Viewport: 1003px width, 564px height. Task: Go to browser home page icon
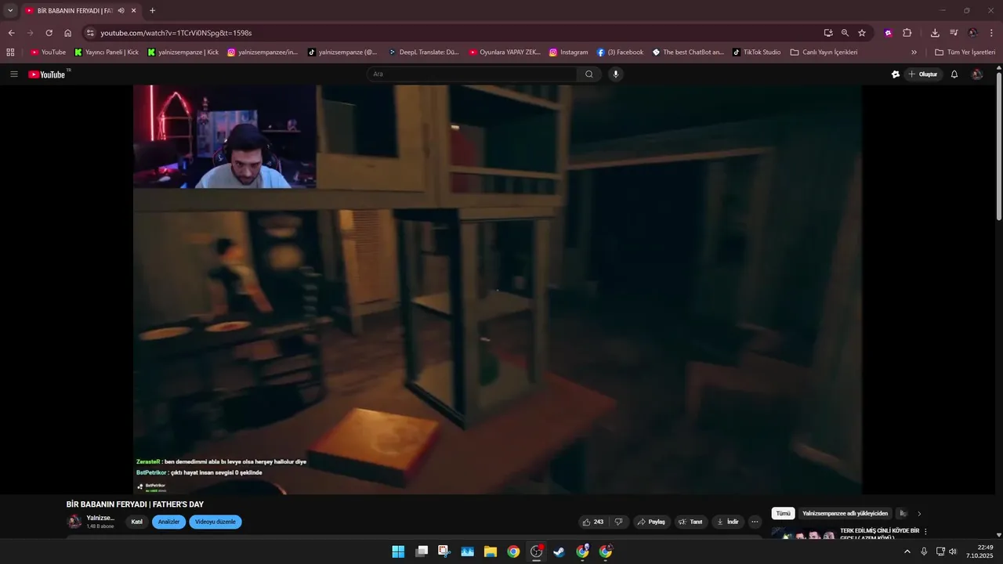click(67, 33)
